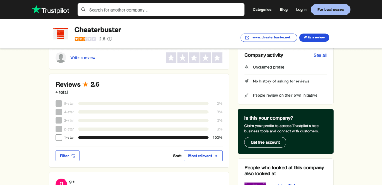Click the orange star beside Reviews 2.6
The width and height of the screenshot is (382, 185).
click(x=85, y=84)
